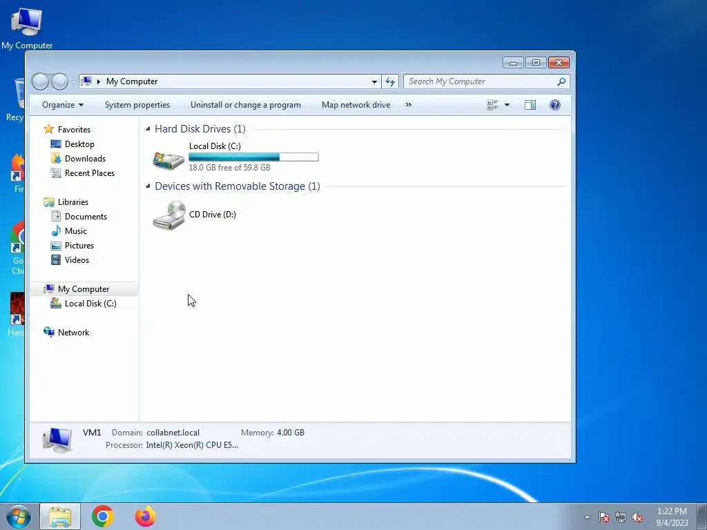Image resolution: width=707 pixels, height=530 pixels.
Task: Open the Windows Start orb
Action: tap(19, 517)
